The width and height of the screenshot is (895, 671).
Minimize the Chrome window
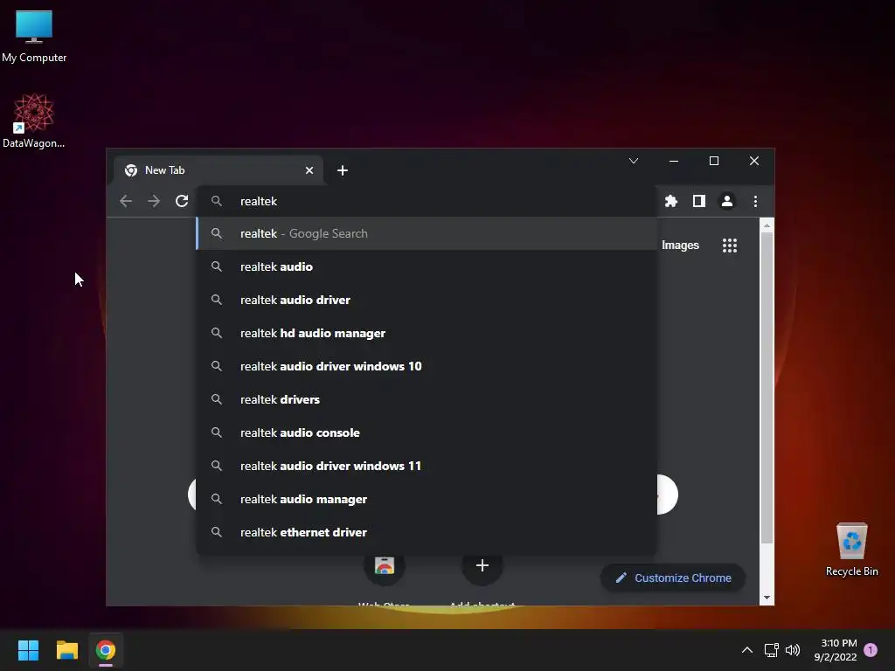[674, 161]
